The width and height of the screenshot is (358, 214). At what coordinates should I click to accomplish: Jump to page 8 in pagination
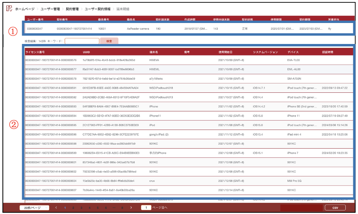(122, 207)
